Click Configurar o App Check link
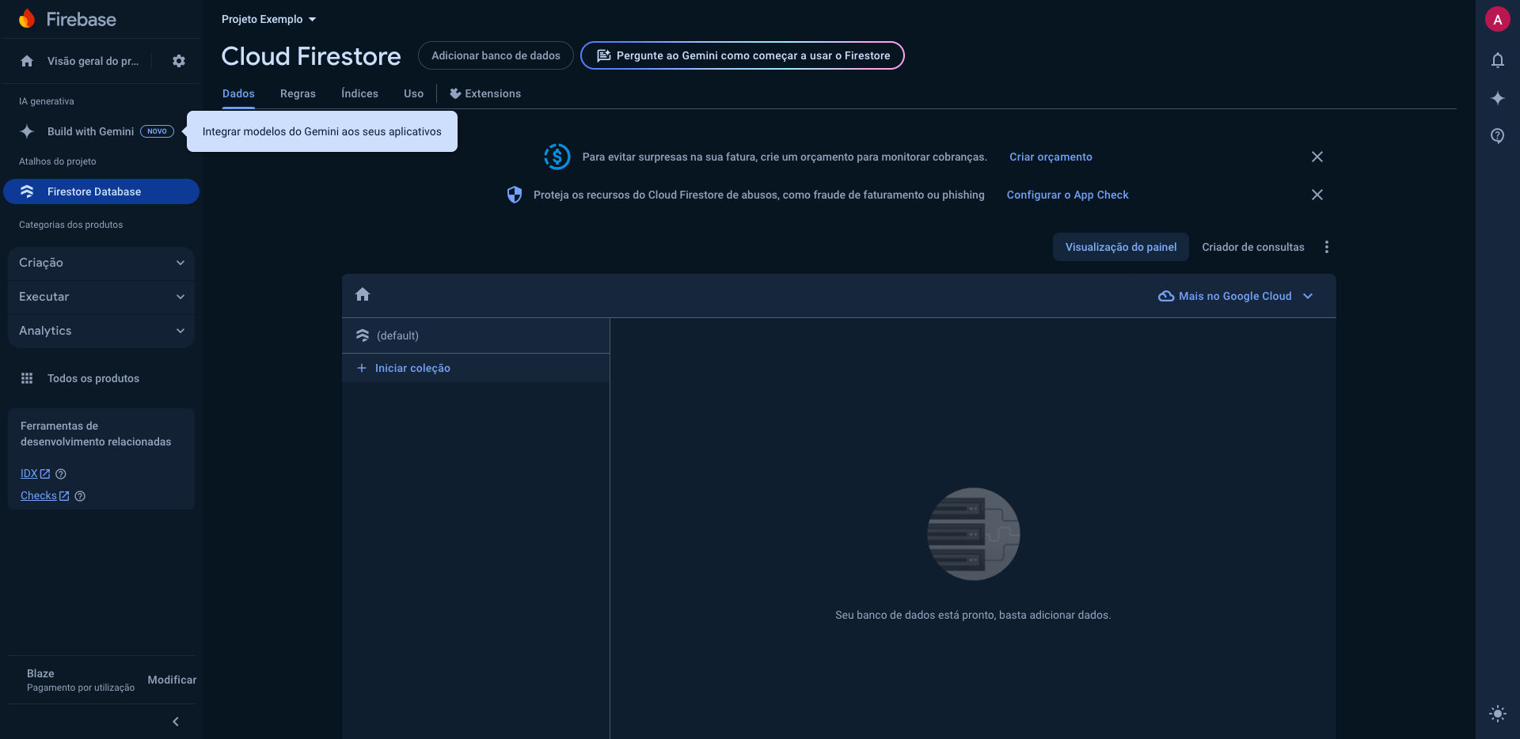Image resolution: width=1520 pixels, height=739 pixels. point(1067,195)
